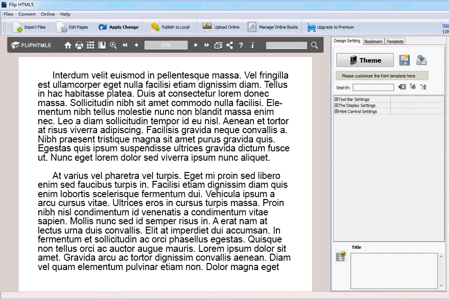
Task: Open the Convert menu
Action: pyautogui.click(x=27, y=14)
